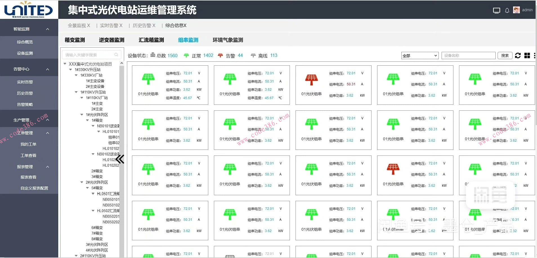The width and height of the screenshot is (537, 258).
Task: Click inside the 设备名称 input field
Action: coord(468,55)
